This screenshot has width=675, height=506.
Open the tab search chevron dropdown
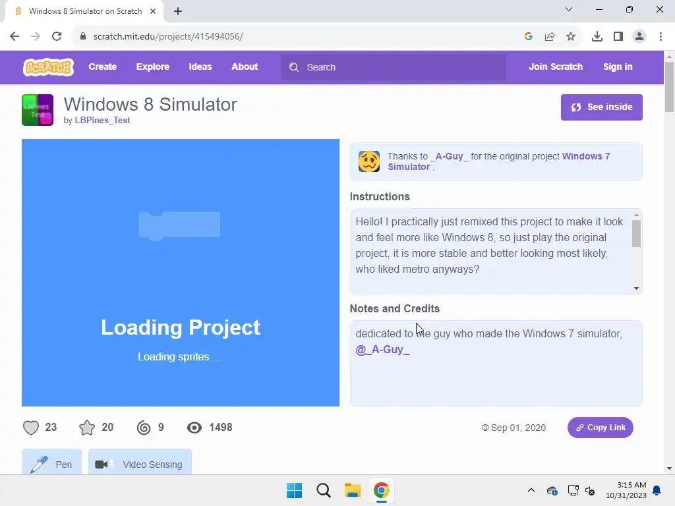pyautogui.click(x=569, y=9)
